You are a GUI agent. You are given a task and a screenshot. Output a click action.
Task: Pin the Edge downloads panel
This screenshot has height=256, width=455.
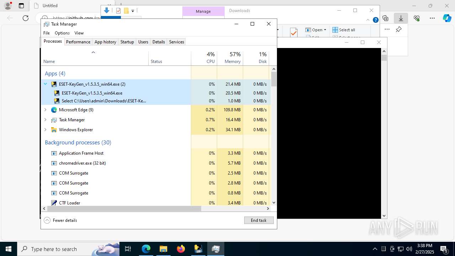point(399,29)
